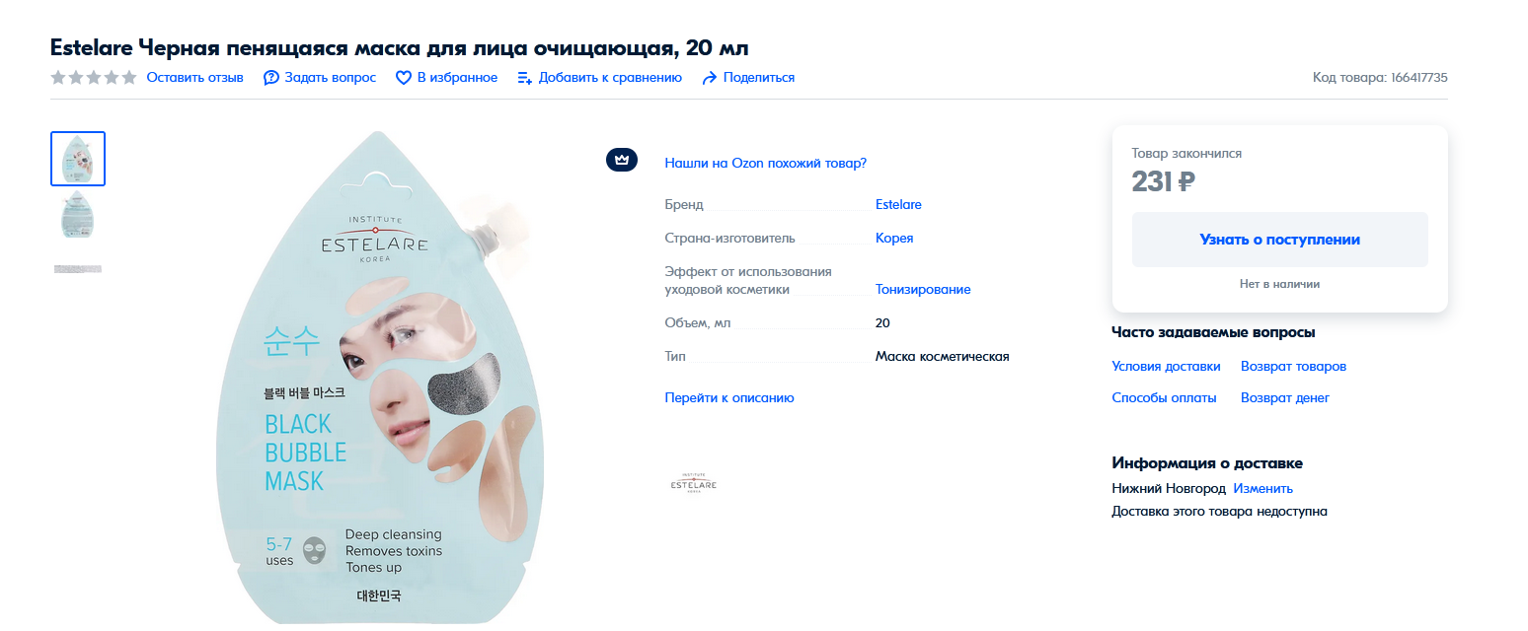Click the five-star rating stars
The height and width of the screenshot is (631, 1528).
coord(94,78)
